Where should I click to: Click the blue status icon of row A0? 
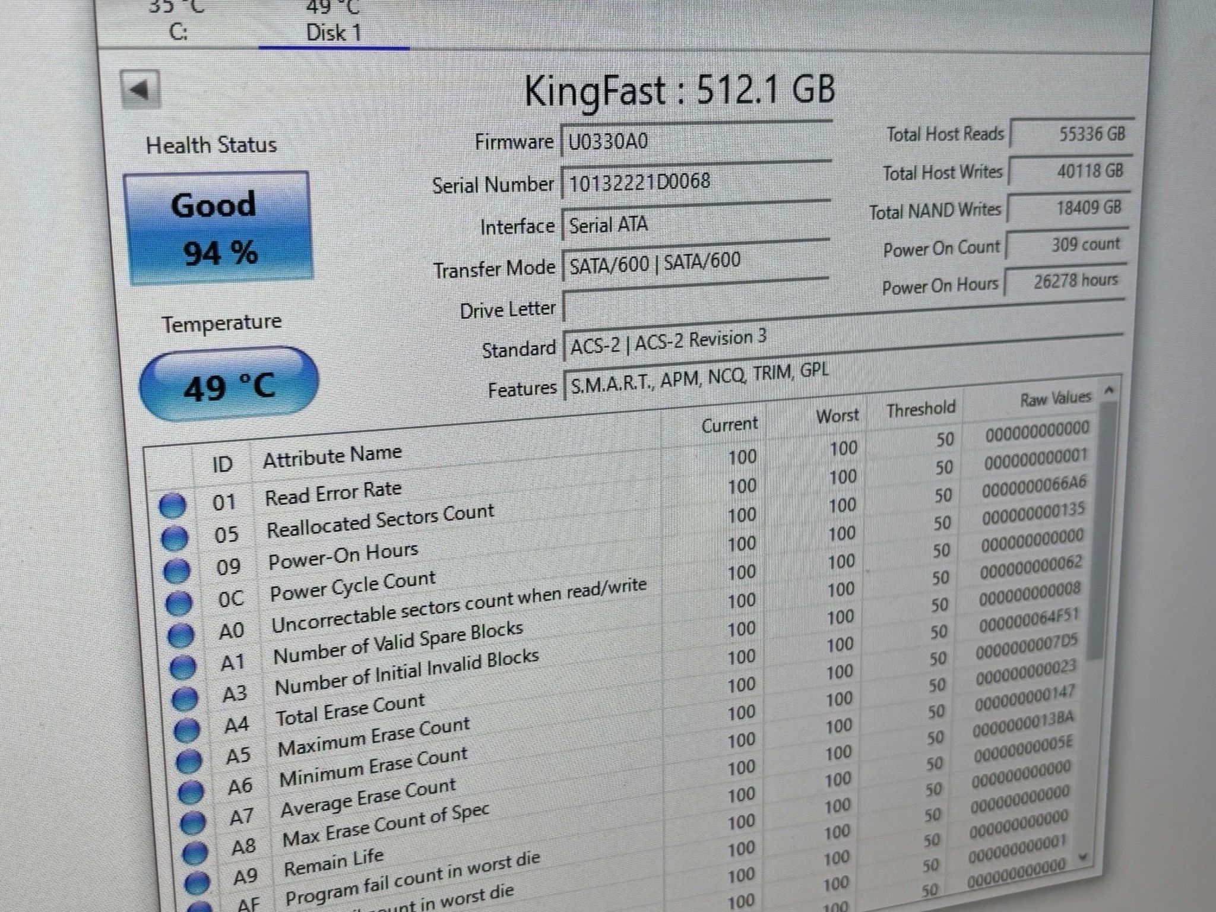click(180, 635)
